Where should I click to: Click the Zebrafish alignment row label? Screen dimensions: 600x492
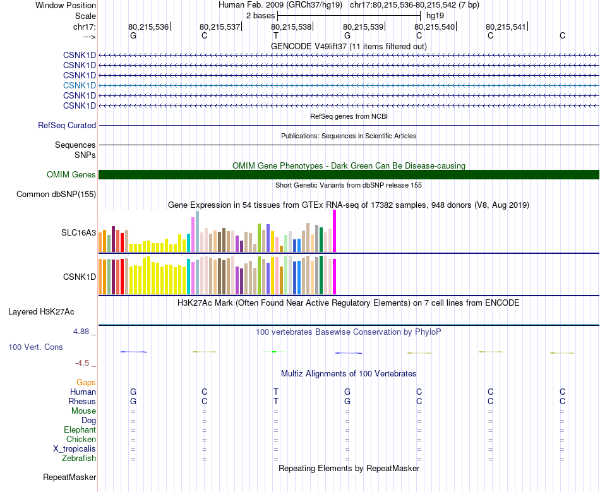79,458
